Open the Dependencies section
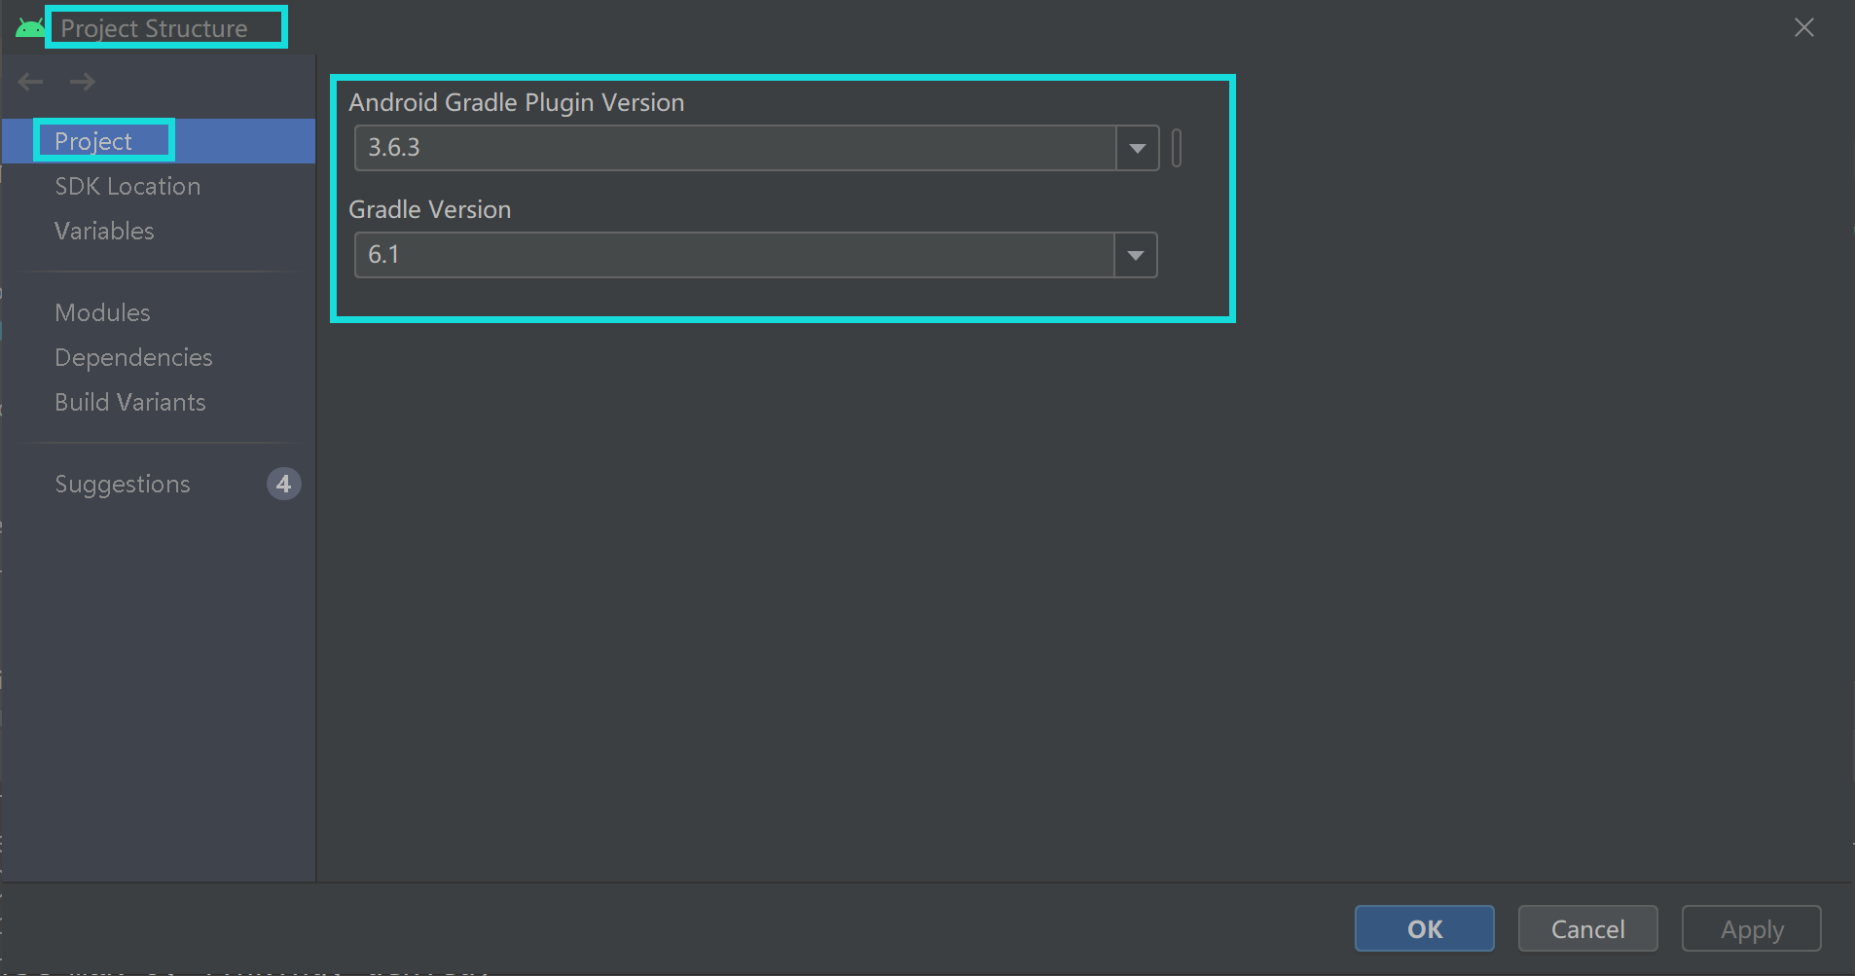Viewport: 1855px width, 976px height. 133,357
